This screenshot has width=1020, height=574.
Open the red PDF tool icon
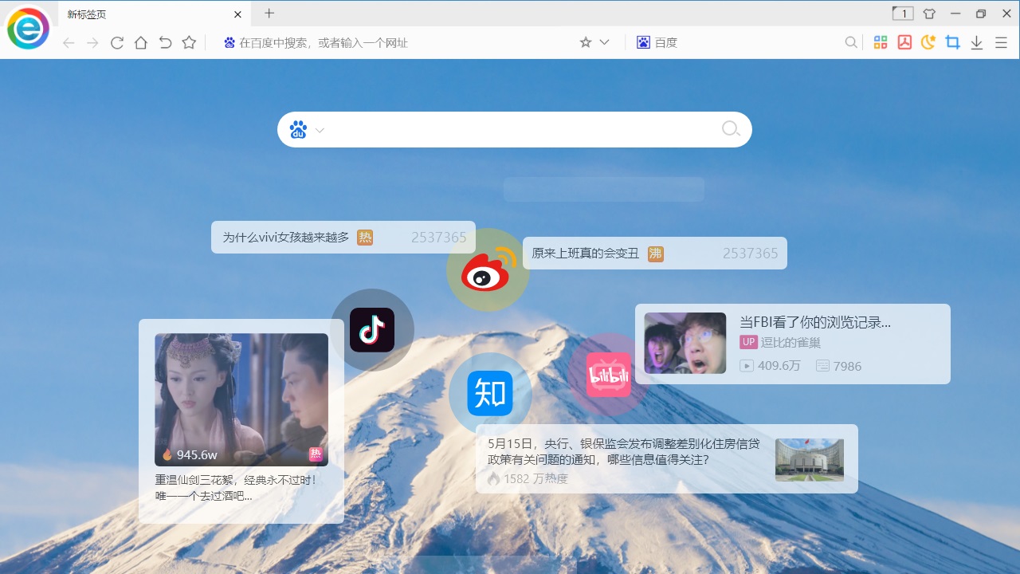904,43
